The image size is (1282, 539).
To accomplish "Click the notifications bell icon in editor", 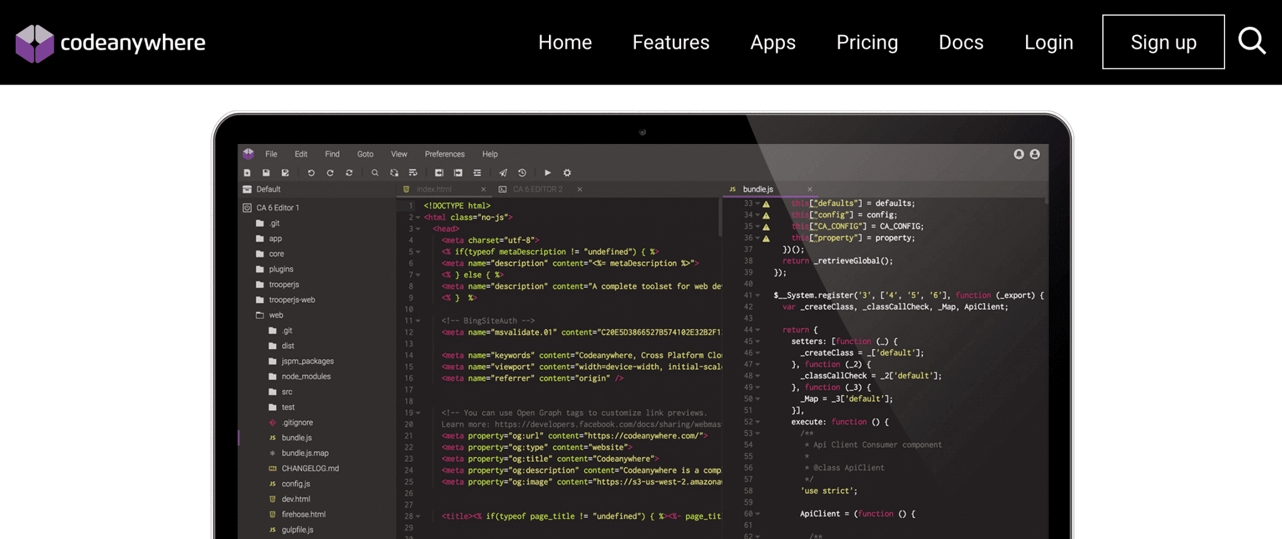I will point(1019,154).
